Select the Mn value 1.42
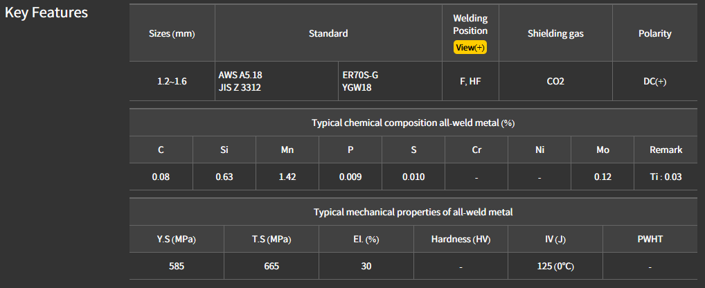 (x=287, y=177)
